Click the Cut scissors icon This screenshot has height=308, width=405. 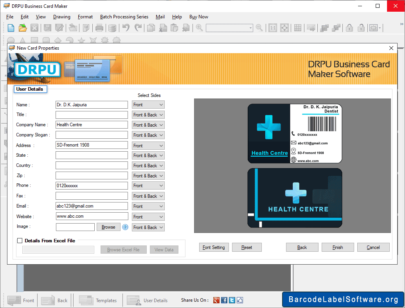[x=163, y=28]
